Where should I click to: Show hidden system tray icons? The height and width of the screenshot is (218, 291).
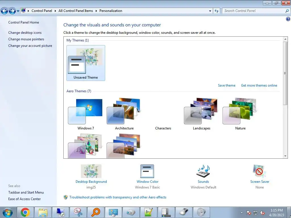point(242,213)
